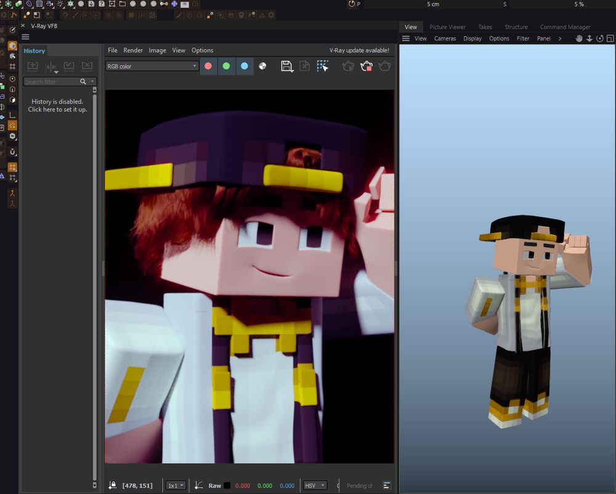Close the V-Ray VFB panel
Screen dimensions: 616x494
click(23, 26)
